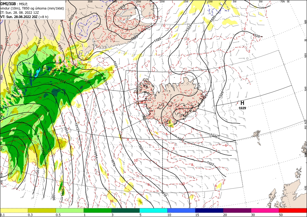Pick the cyan 5–10 legend swatch

coord(153,210)
